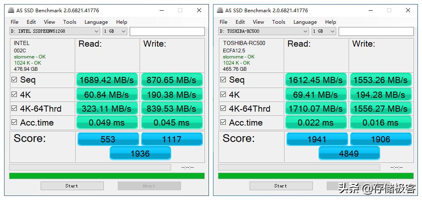Uncheck the Seq checkbox in the TOSHIBA window

223,80
